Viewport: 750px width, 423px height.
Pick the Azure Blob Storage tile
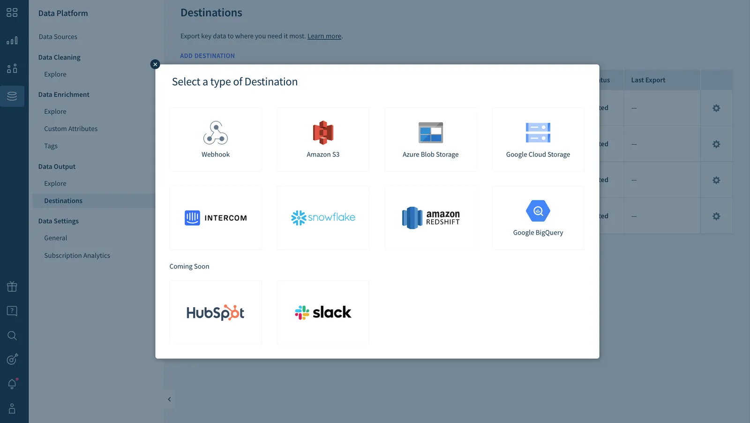click(x=431, y=140)
